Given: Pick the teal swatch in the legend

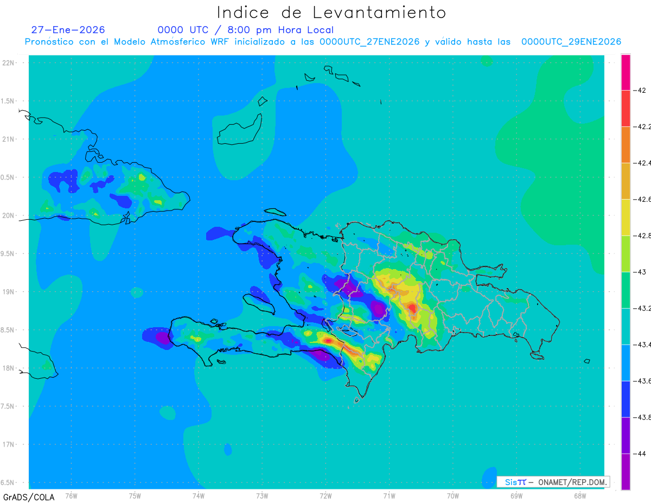Looking at the screenshot, I should click(626, 327).
